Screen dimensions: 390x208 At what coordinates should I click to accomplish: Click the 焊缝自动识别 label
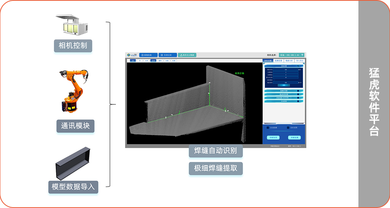pos(216,151)
